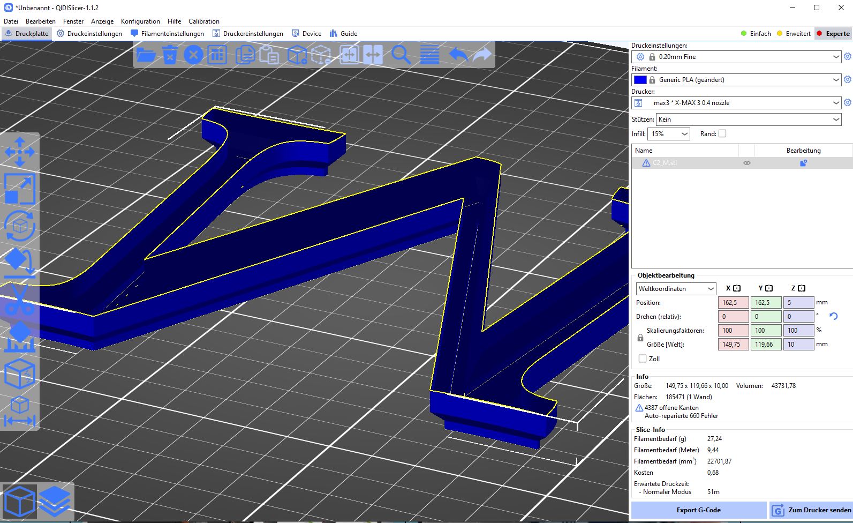This screenshot has width=853, height=523.
Task: Open the Konfiguration menu
Action: [x=140, y=21]
